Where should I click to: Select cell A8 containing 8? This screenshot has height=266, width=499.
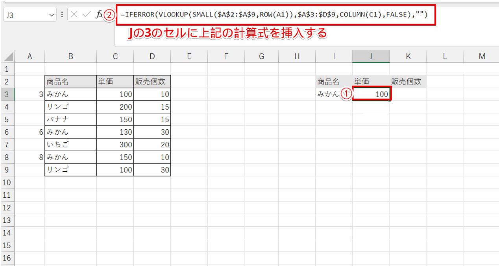[x=30, y=157]
